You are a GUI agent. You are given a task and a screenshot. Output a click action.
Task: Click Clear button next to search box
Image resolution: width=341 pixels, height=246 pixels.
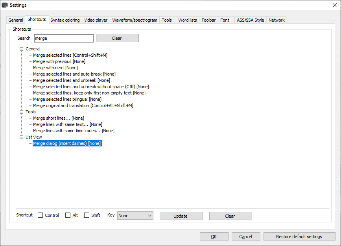(117, 38)
